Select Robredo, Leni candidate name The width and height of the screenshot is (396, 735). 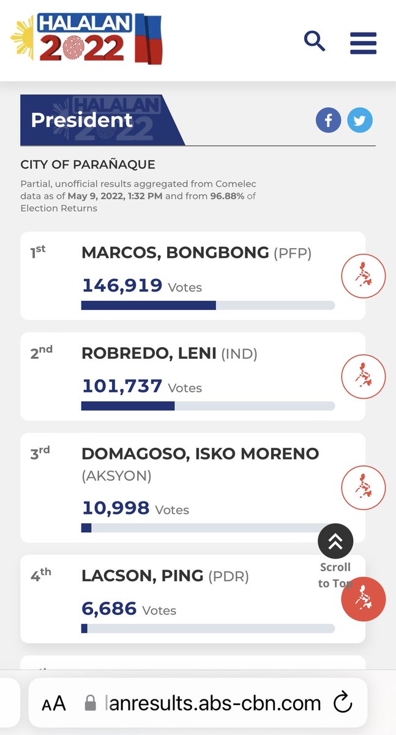[x=149, y=353]
